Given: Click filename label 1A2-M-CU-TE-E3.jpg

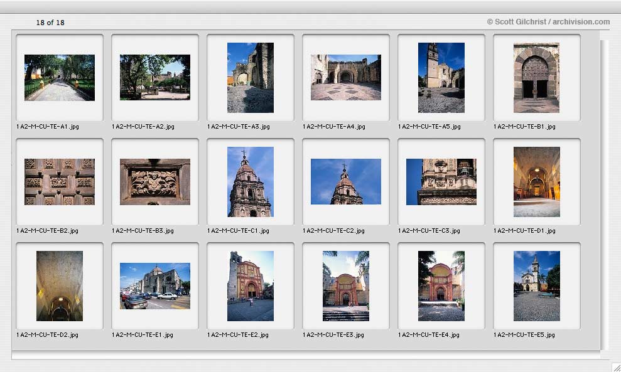Looking at the screenshot, I should point(333,335).
